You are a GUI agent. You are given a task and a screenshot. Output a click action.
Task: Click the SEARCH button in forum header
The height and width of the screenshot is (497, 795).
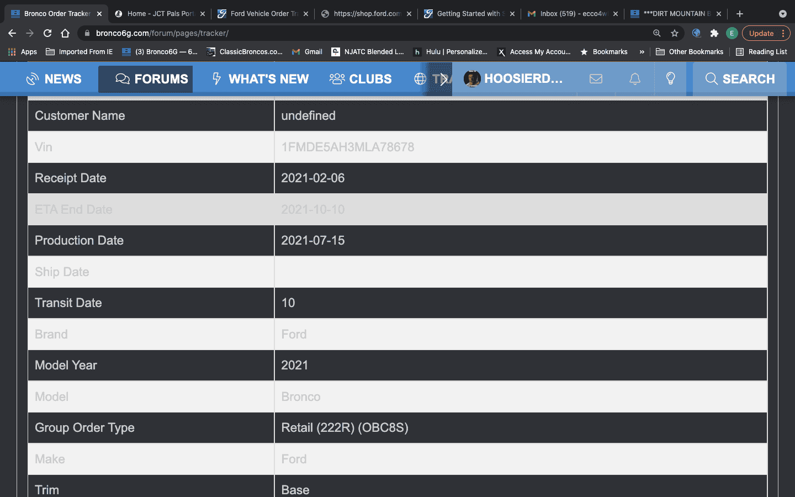740,79
